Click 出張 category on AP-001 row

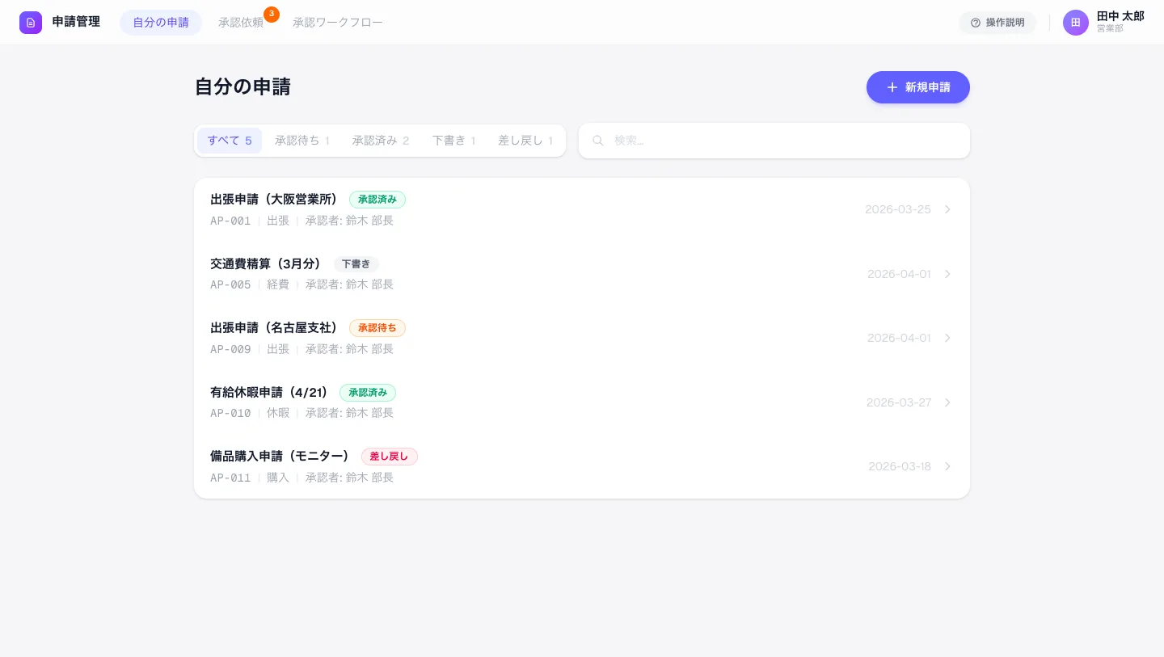coord(278,221)
